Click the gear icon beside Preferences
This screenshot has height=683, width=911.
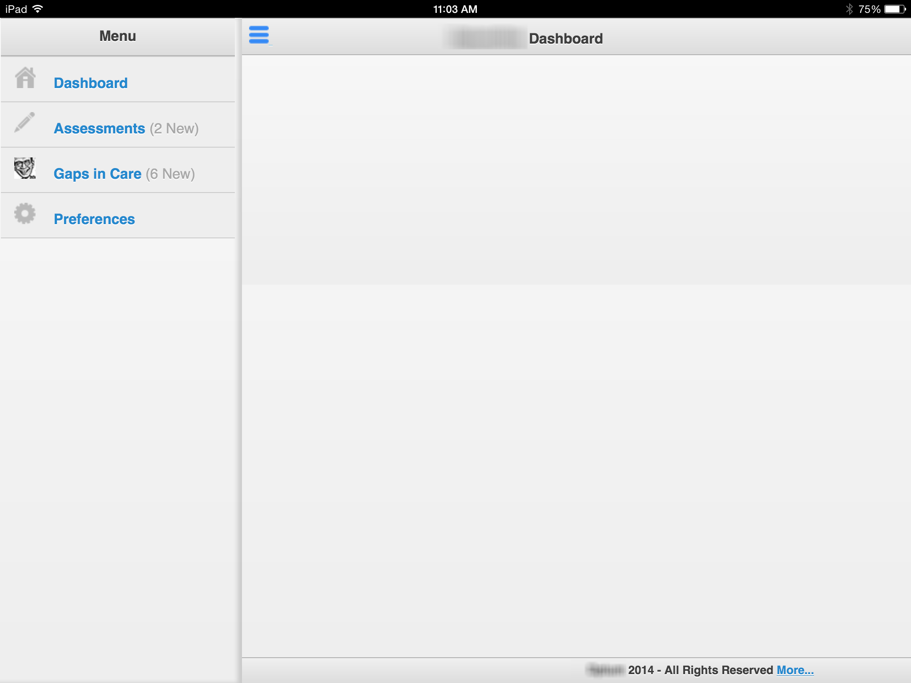click(25, 214)
